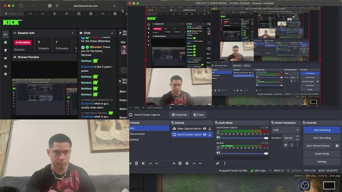
Task: Move scene down in Scenes panel
Action: click(x=157, y=163)
